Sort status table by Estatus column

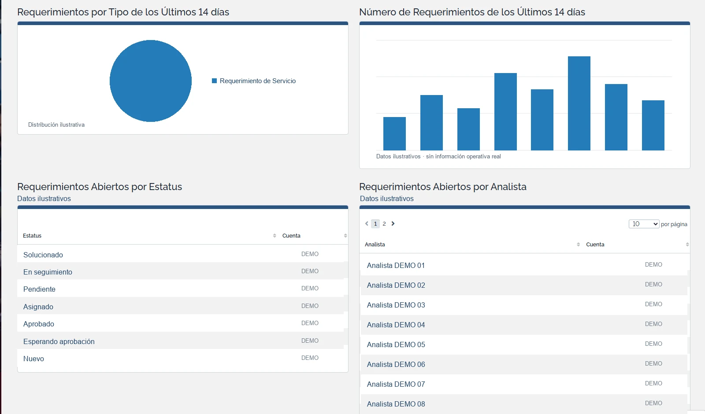click(x=275, y=236)
